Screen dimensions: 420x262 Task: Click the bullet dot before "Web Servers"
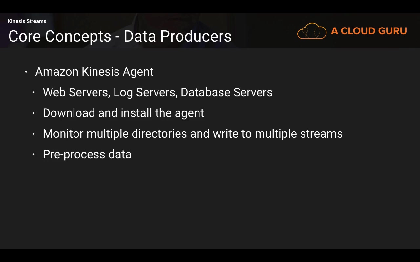tap(33, 93)
